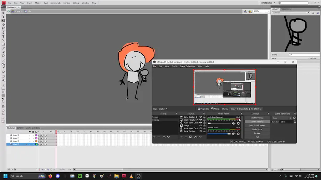Open Audio Input Capture 4 mixer settings gear
This screenshot has width=321, height=180.
[x=238, y=123]
